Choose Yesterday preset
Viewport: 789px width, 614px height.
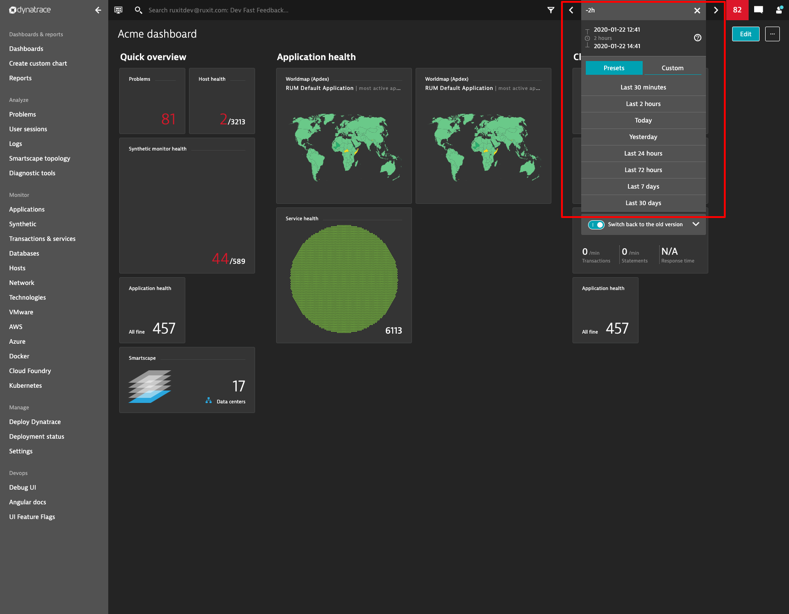click(x=644, y=137)
